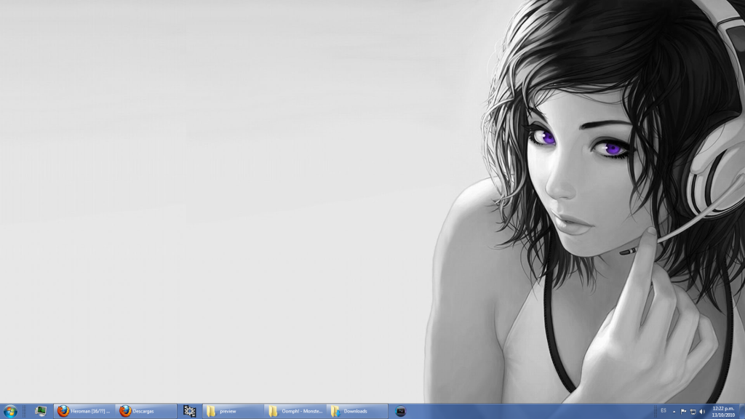Open the Descargas Firefox window
Screen dimensions: 745x419
click(x=146, y=412)
